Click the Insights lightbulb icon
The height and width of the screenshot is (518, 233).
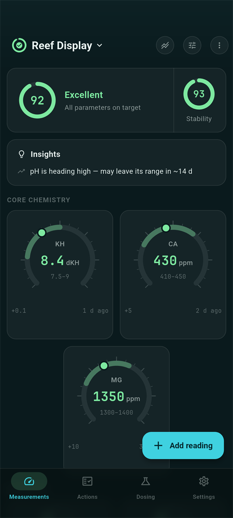(22, 154)
